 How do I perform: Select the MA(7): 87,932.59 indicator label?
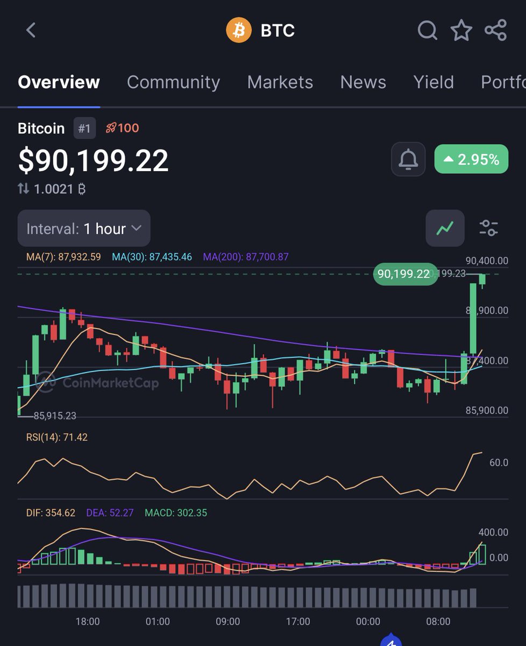coord(63,257)
